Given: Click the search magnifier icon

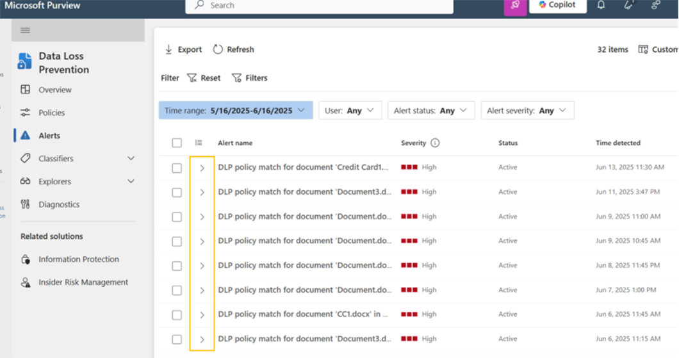Looking at the screenshot, I should tap(199, 4).
